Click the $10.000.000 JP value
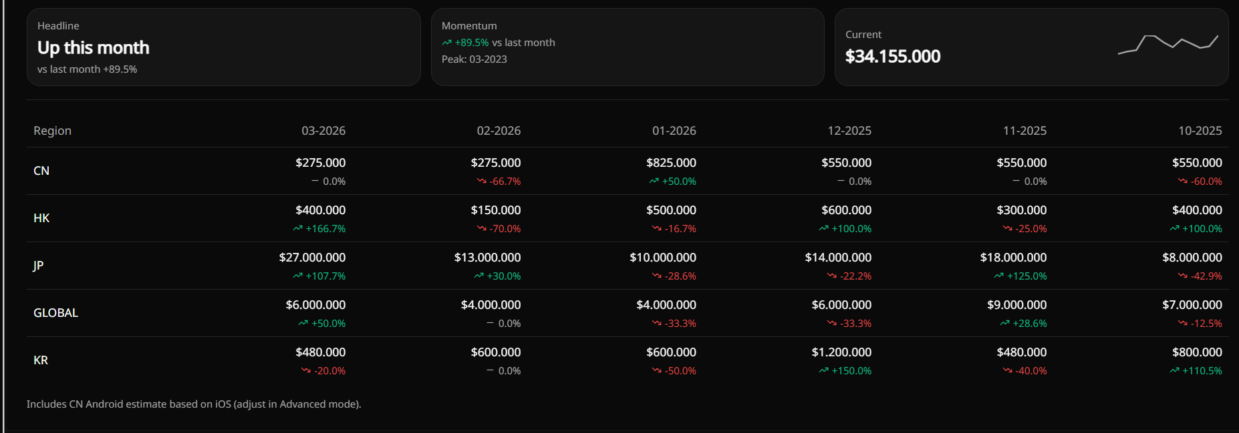 click(x=663, y=258)
